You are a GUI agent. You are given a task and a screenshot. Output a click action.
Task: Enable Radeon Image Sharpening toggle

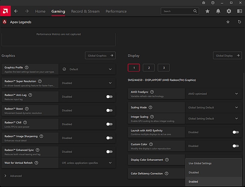[x=110, y=138]
